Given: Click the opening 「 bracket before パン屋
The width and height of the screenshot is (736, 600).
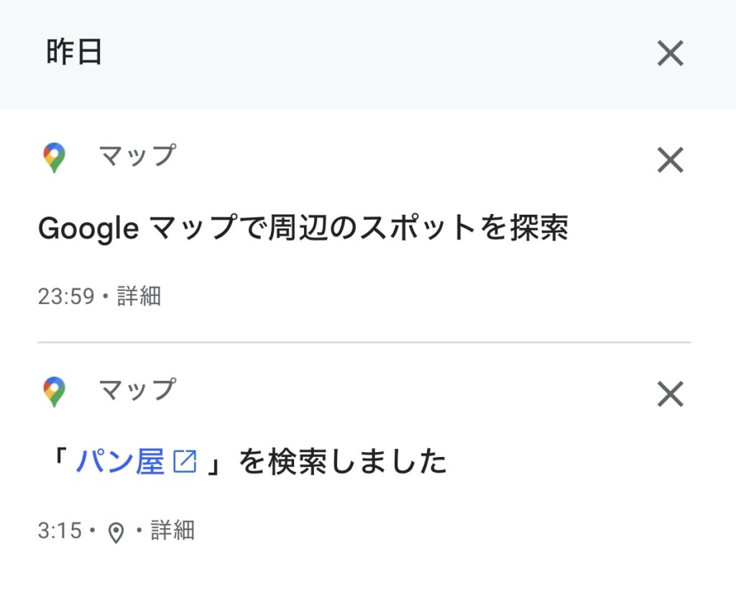Looking at the screenshot, I should tap(59, 462).
